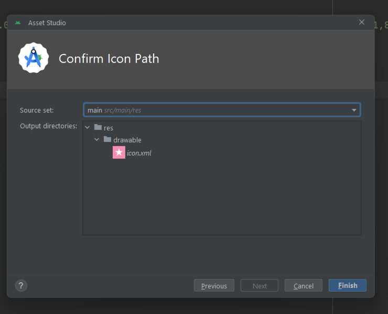The image size is (388, 314).
Task: Close the Asset Studio dialog
Action: [362, 22]
